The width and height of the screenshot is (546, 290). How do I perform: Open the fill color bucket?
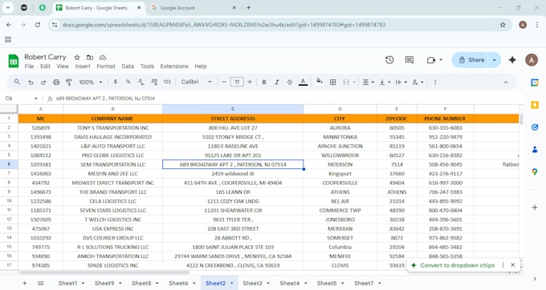tap(319, 82)
